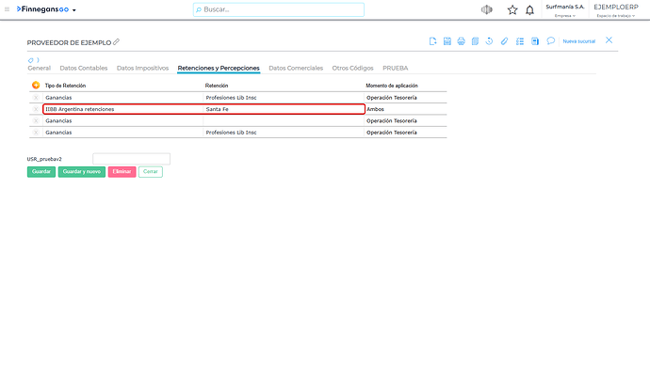
Task: Open favorites via the star icon
Action: click(x=512, y=10)
